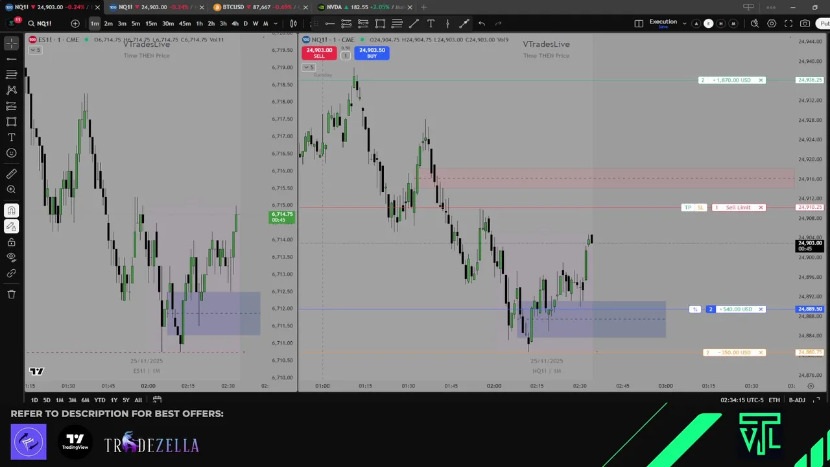The width and height of the screenshot is (830, 467).
Task: Open the Fibonacci tools in left sidebar
Action: click(11, 75)
